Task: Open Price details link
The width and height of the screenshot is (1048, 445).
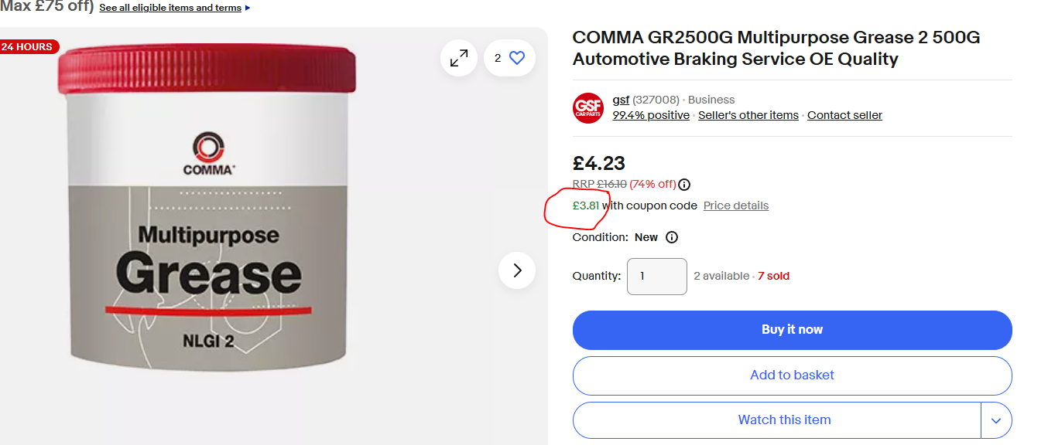Action: click(735, 206)
